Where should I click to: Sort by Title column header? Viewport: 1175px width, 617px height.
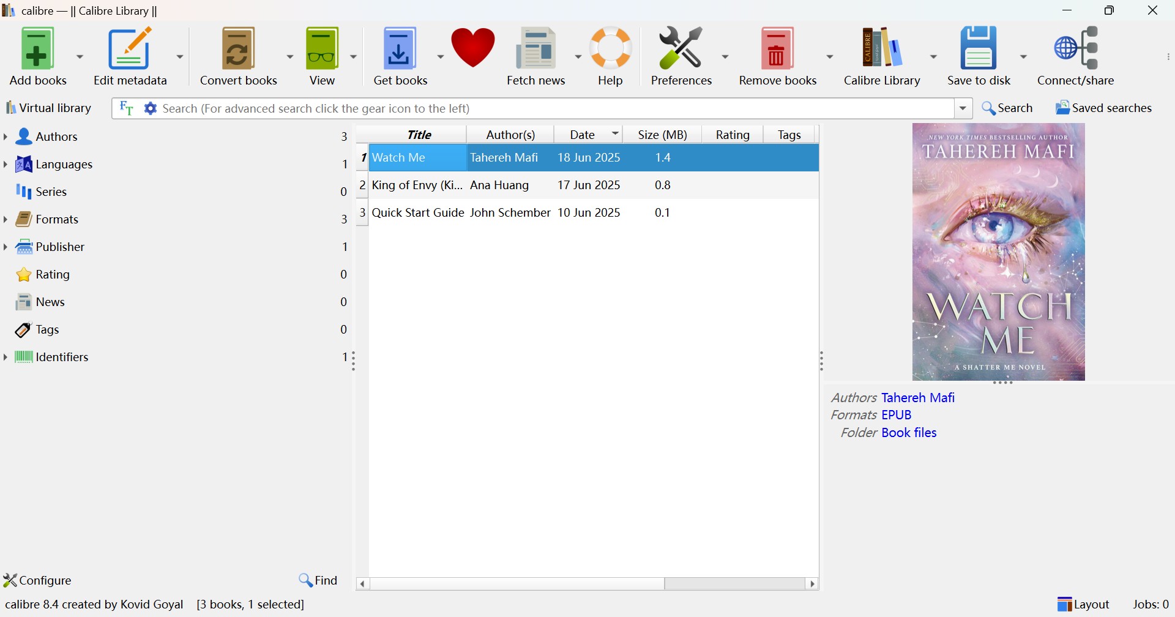419,134
